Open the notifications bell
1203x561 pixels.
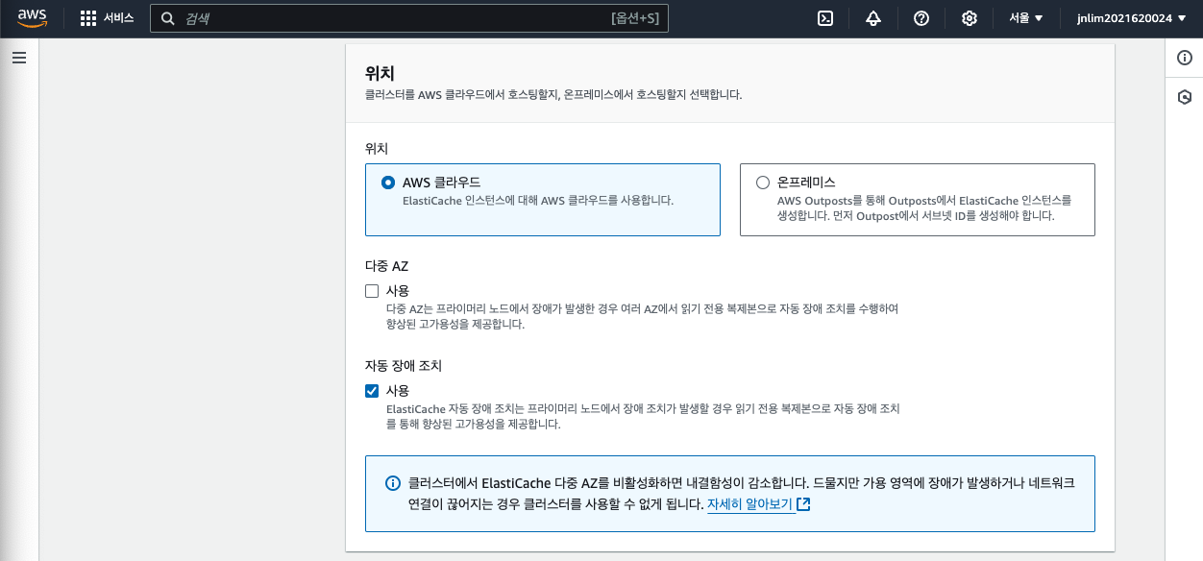pos(872,18)
